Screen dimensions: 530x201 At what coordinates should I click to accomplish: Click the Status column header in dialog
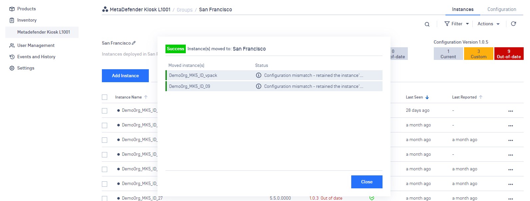pyautogui.click(x=262, y=66)
